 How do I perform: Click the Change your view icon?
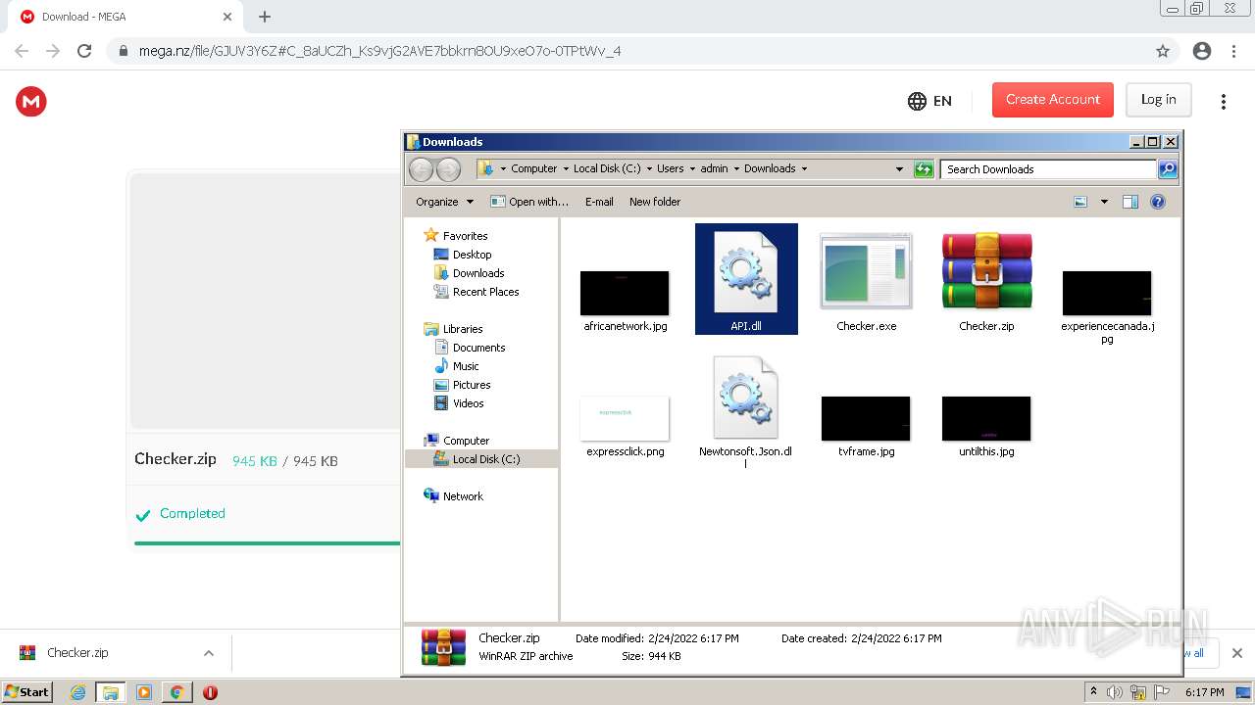1080,202
